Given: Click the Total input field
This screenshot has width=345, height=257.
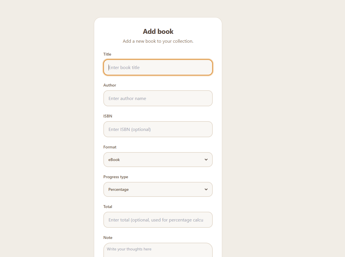Looking at the screenshot, I should click(158, 220).
